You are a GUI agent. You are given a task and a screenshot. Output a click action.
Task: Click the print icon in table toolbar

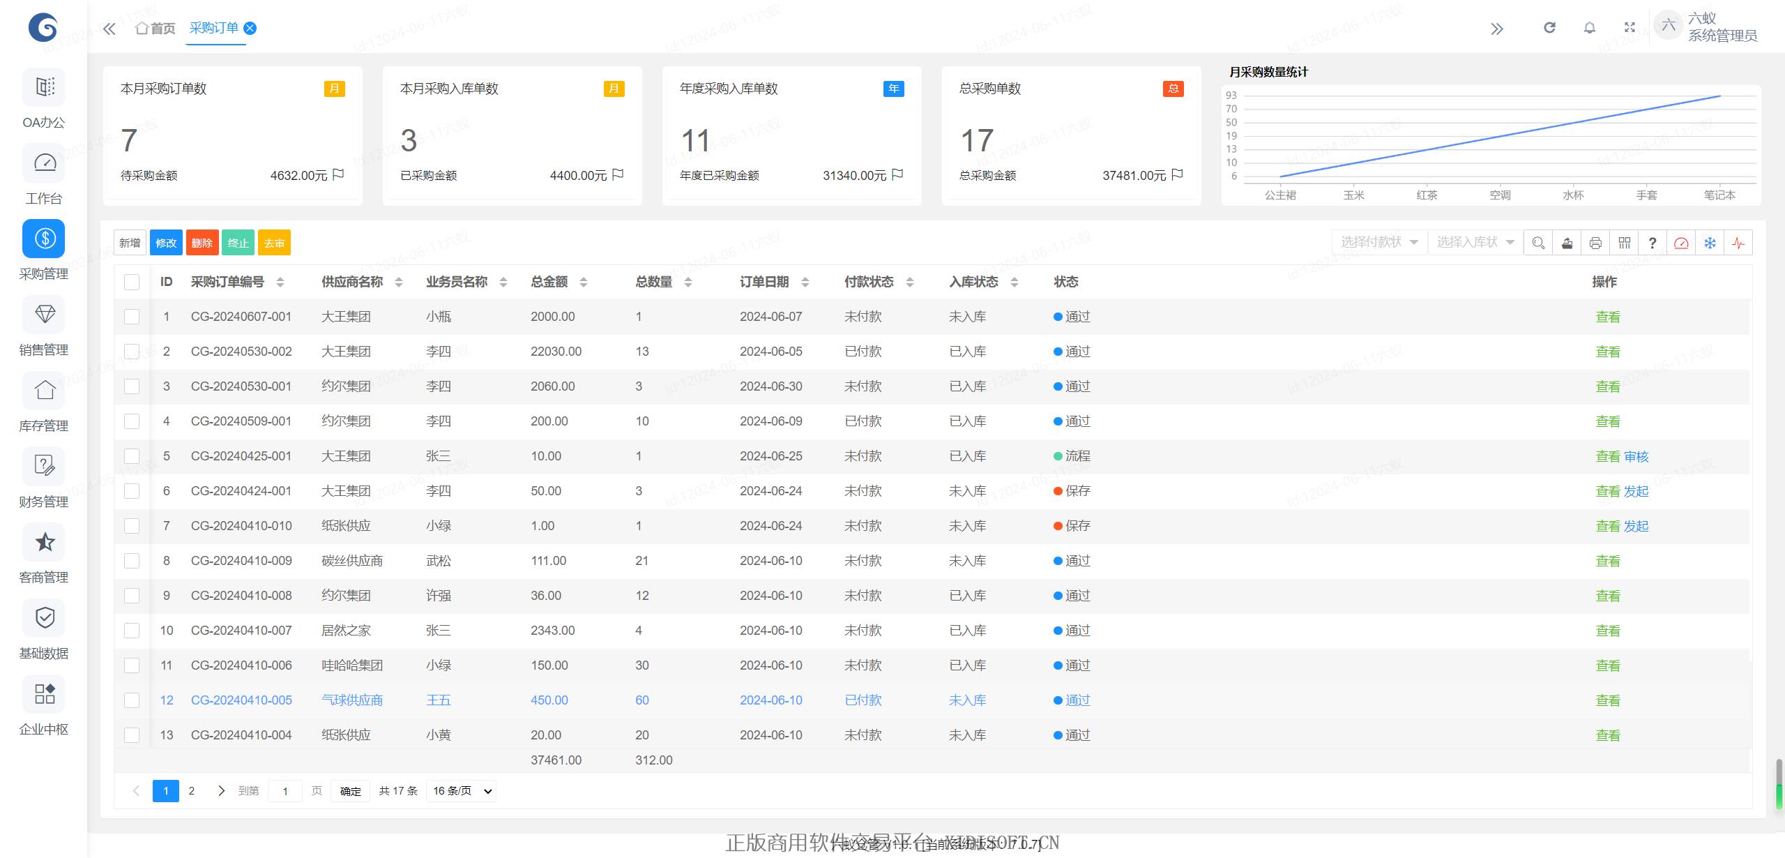tap(1595, 243)
